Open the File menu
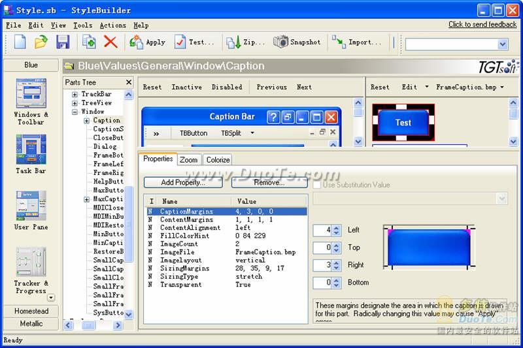The image size is (523, 348). pyautogui.click(x=13, y=25)
